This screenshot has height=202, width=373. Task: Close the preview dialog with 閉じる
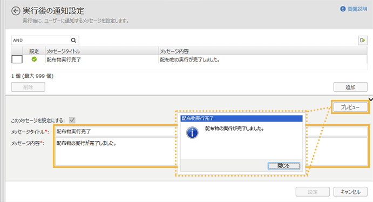[x=284, y=166]
